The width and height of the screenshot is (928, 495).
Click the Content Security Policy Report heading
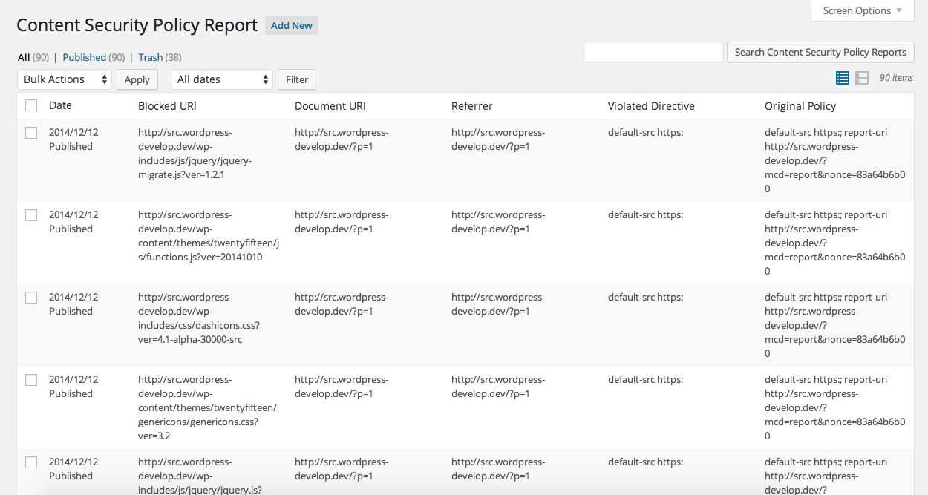137,25
